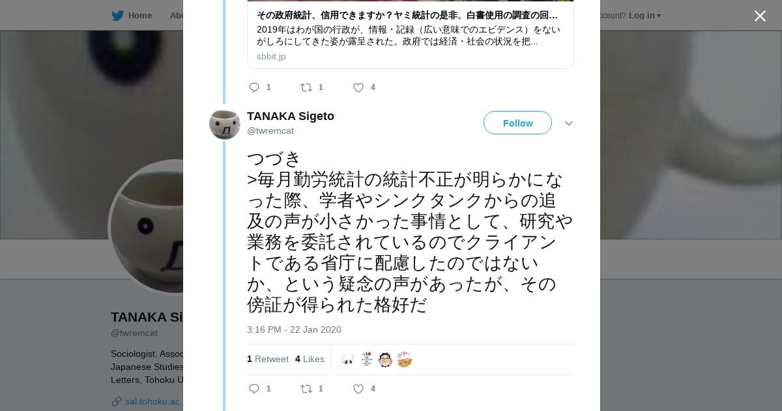Open TANAKA Sigeto's avatar in tweet header
782x411 pixels.
(225, 124)
